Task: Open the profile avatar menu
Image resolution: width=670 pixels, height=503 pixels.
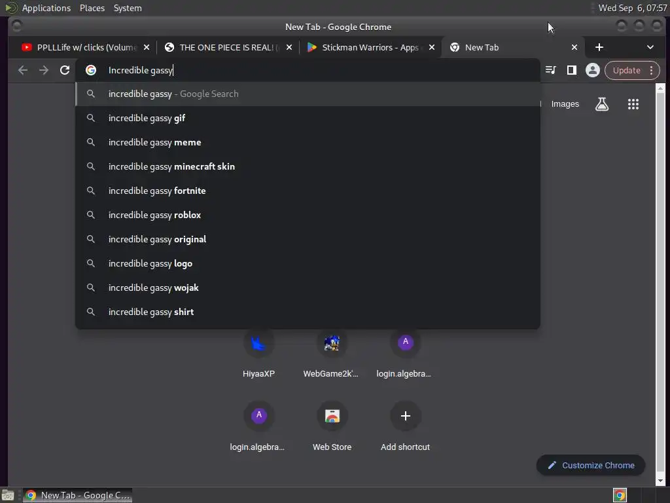Action: pos(592,70)
